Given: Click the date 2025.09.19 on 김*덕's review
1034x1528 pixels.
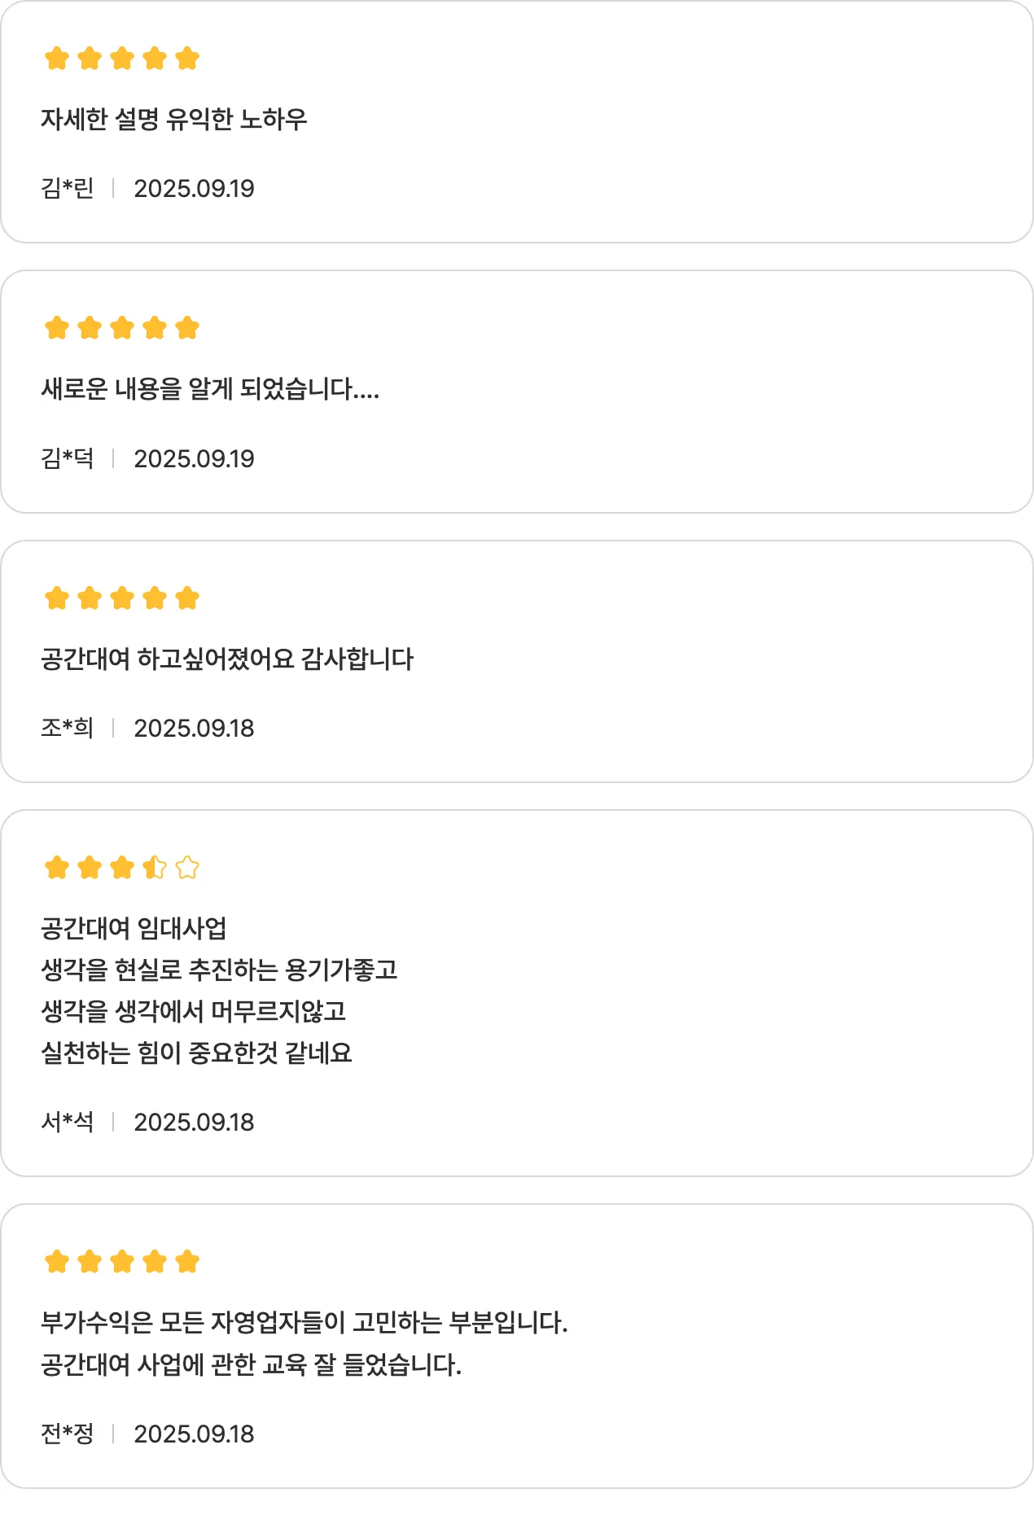Looking at the screenshot, I should pos(194,459).
